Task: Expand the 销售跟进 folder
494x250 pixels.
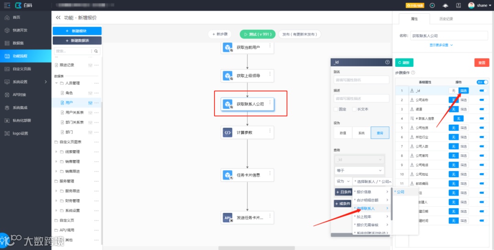Action: [56, 171]
